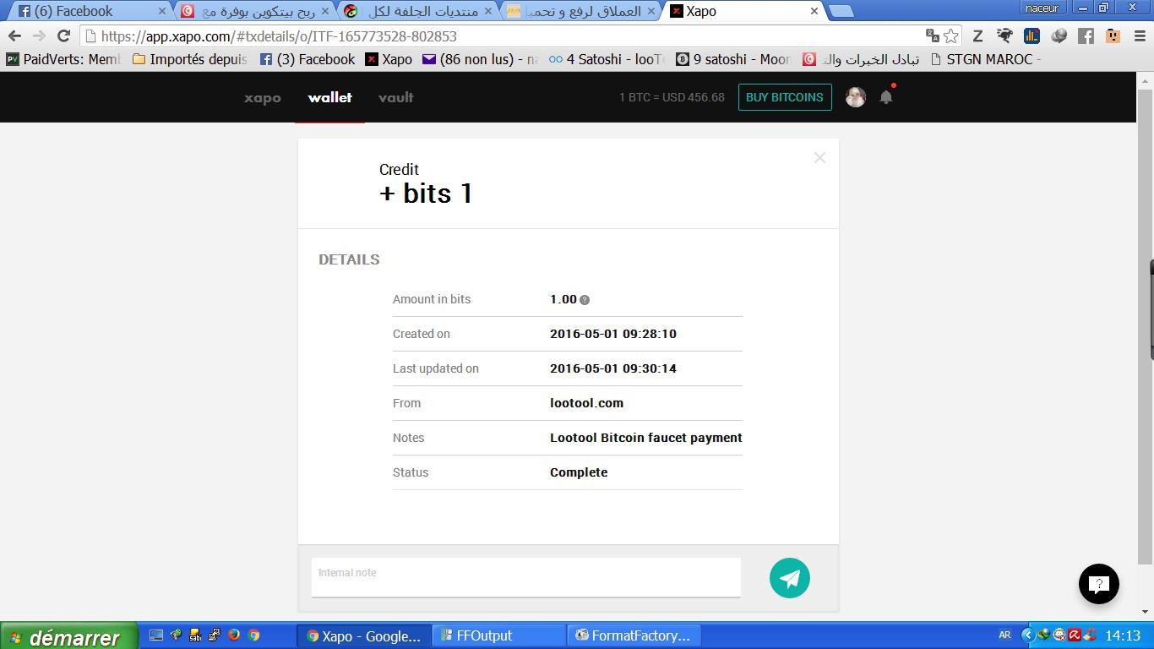Close the Facebook tab
The height and width of the screenshot is (649, 1154).
pos(162,11)
